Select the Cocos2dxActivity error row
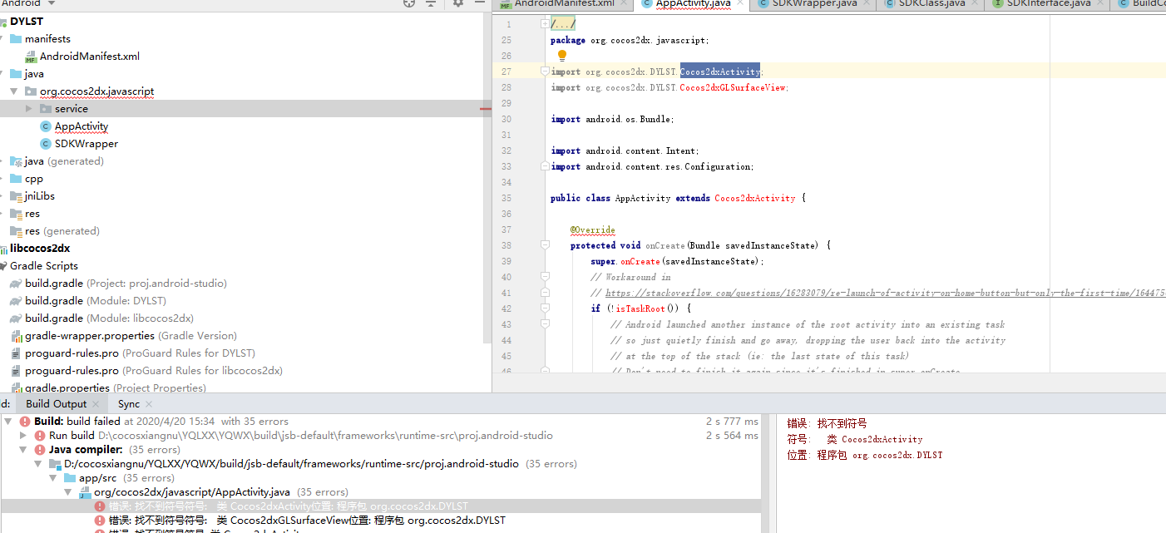The width and height of the screenshot is (1166, 533). point(380,506)
